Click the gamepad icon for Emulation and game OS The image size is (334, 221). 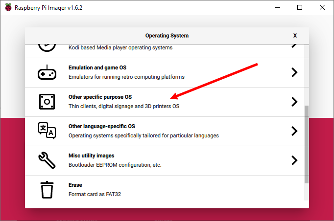click(x=47, y=72)
